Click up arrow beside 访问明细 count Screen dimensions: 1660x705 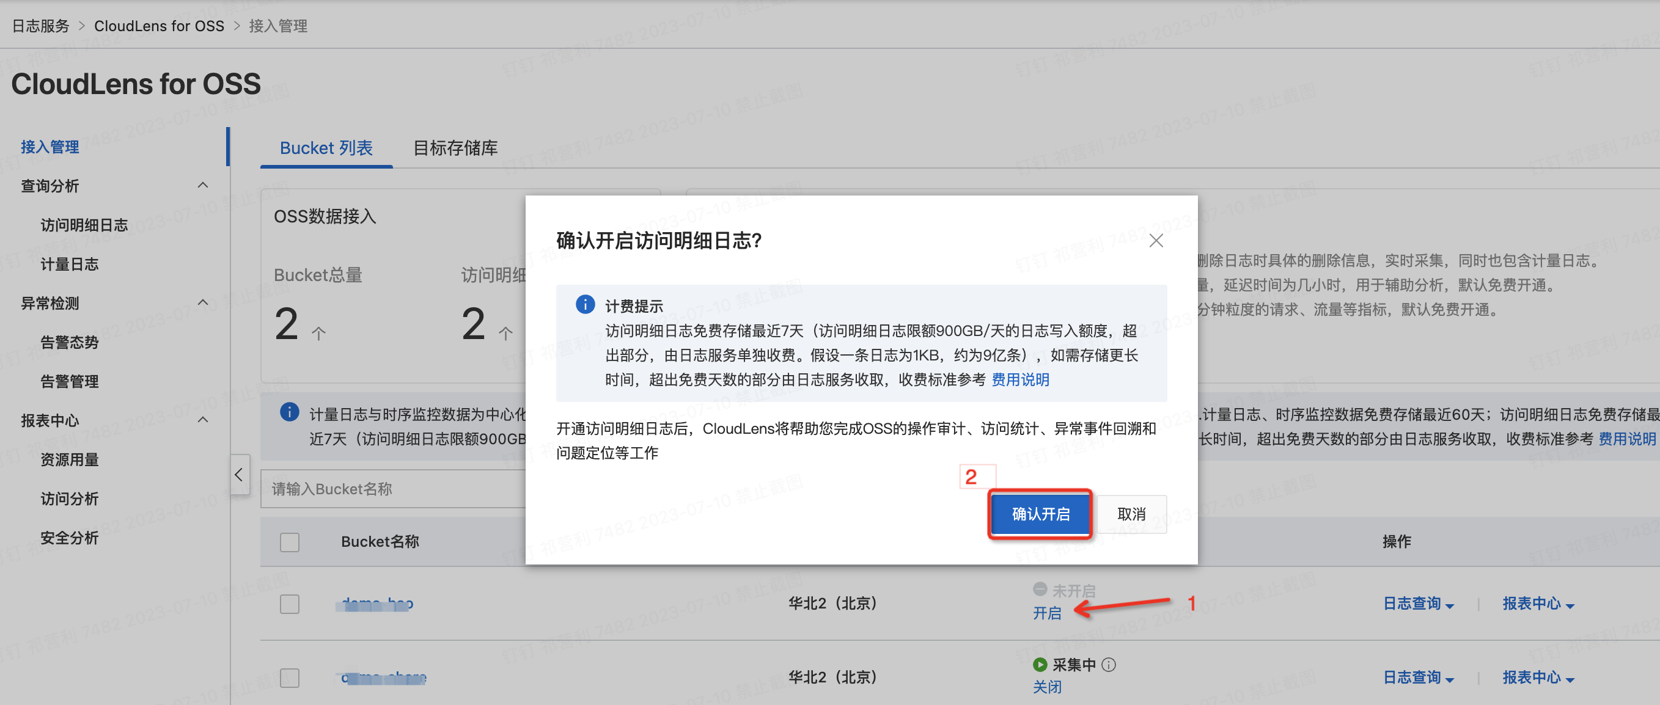[x=505, y=333]
